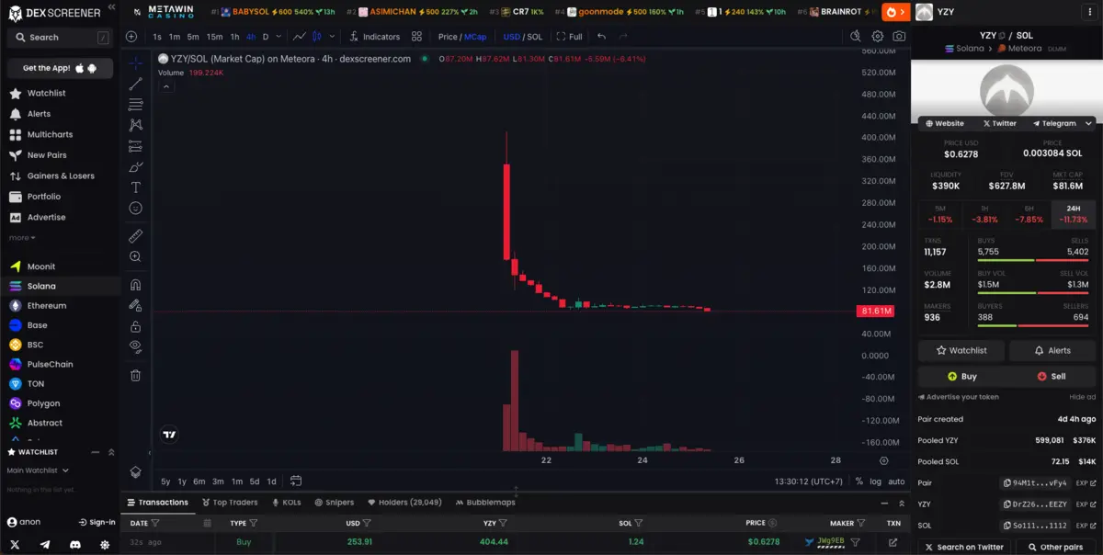Click Search on Twitter button
This screenshot has height=555, width=1103.
pyautogui.click(x=964, y=547)
